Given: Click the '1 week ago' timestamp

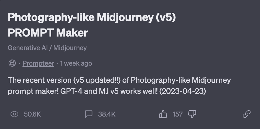Looking at the screenshot, I should click(x=76, y=63).
